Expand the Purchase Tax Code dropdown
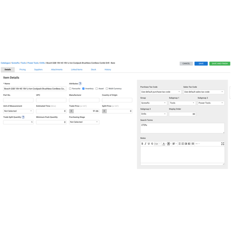 tap(161, 92)
